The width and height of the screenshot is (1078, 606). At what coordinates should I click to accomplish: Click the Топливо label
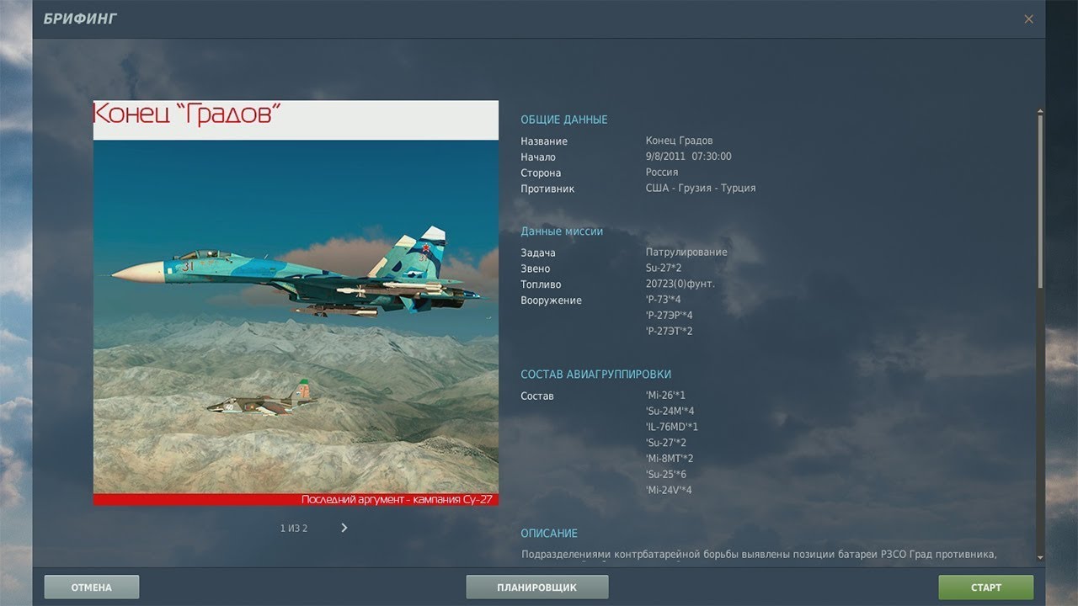(541, 284)
